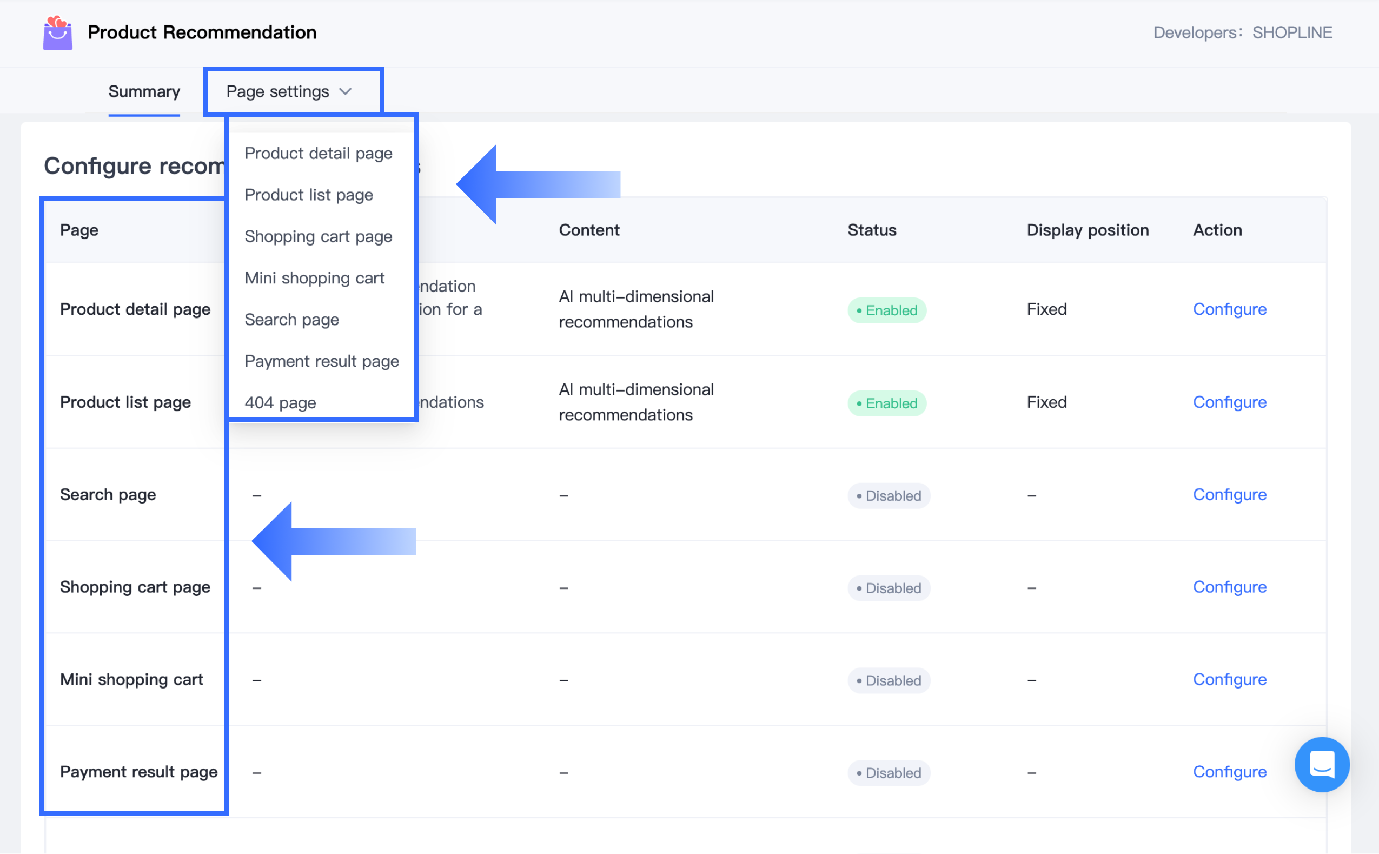Choose Mini shopping cart in dropdown menu
1379x854 pixels.
pos(315,278)
